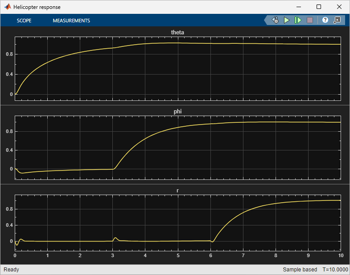This screenshot has width=350, height=275.
Task: Click the Step Forward button
Action: (x=298, y=21)
